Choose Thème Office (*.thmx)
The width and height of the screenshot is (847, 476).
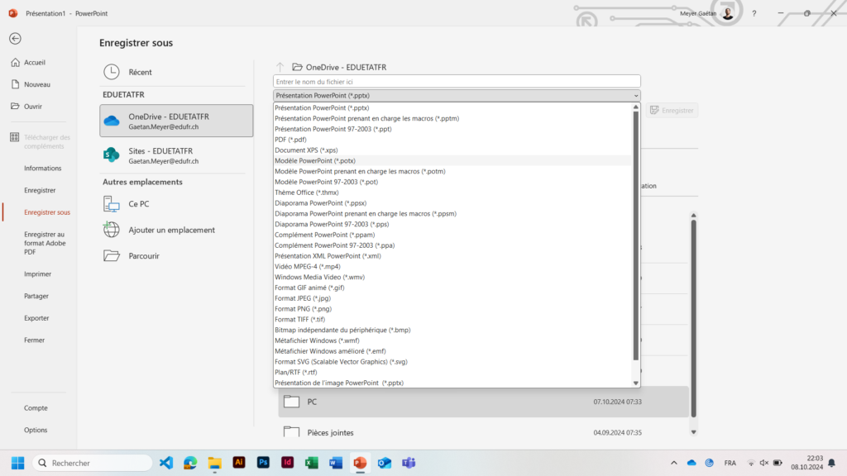pos(452,193)
